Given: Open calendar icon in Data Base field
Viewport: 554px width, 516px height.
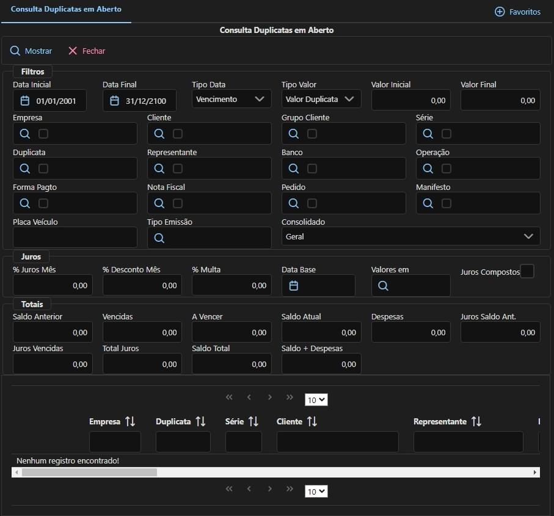Looking at the screenshot, I should pyautogui.click(x=293, y=286).
